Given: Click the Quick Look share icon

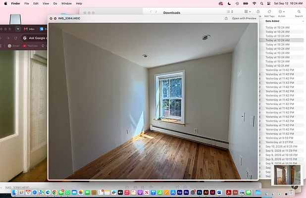Looking at the screenshot, I should (226, 18).
